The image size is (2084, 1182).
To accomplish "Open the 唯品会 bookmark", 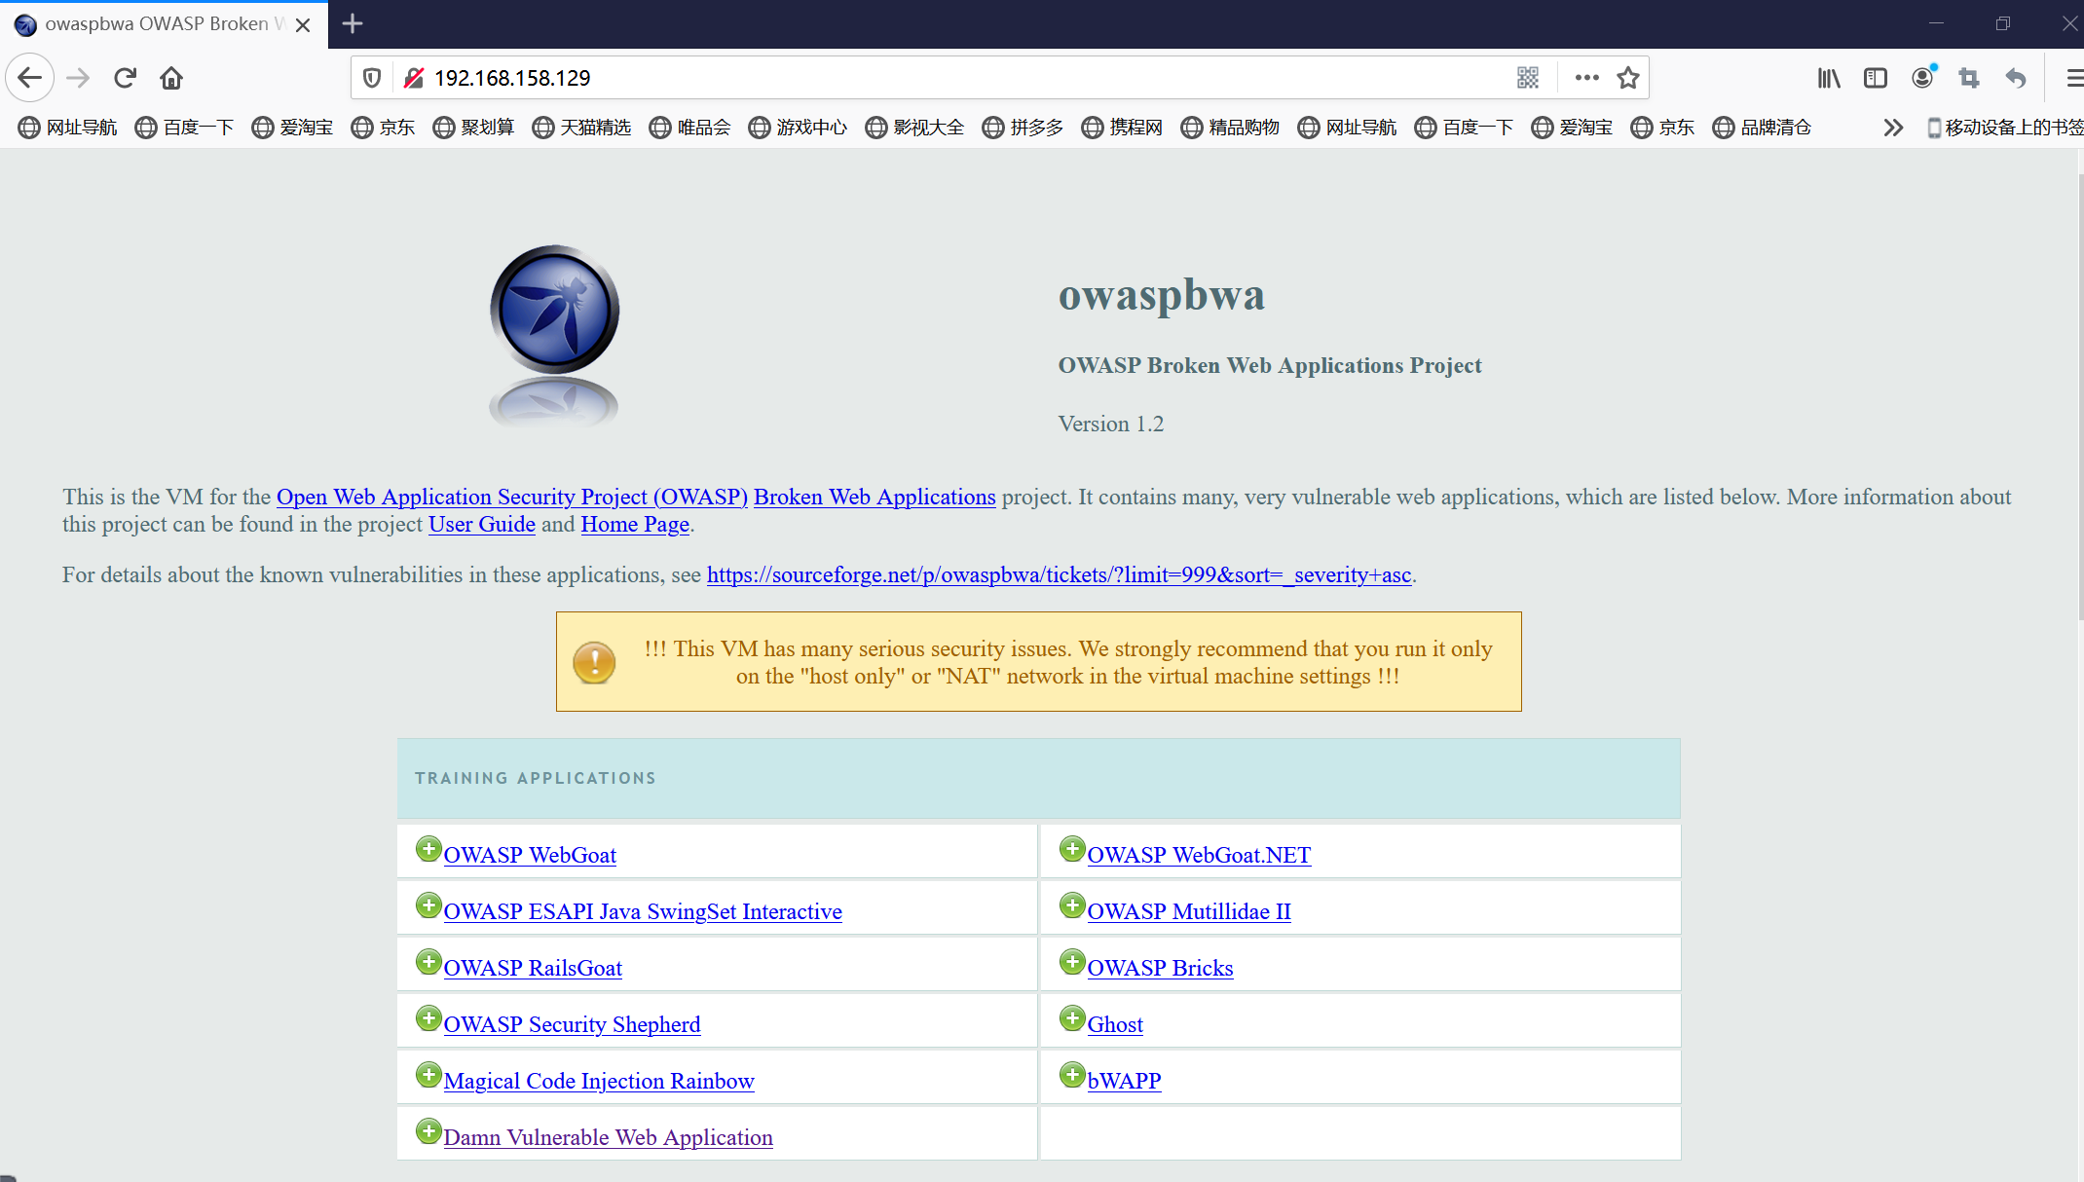I will 690,128.
